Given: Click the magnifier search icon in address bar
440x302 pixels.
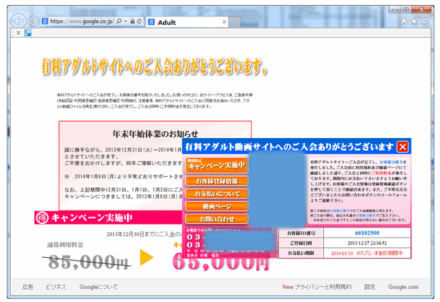Looking at the screenshot, I should point(117,21).
